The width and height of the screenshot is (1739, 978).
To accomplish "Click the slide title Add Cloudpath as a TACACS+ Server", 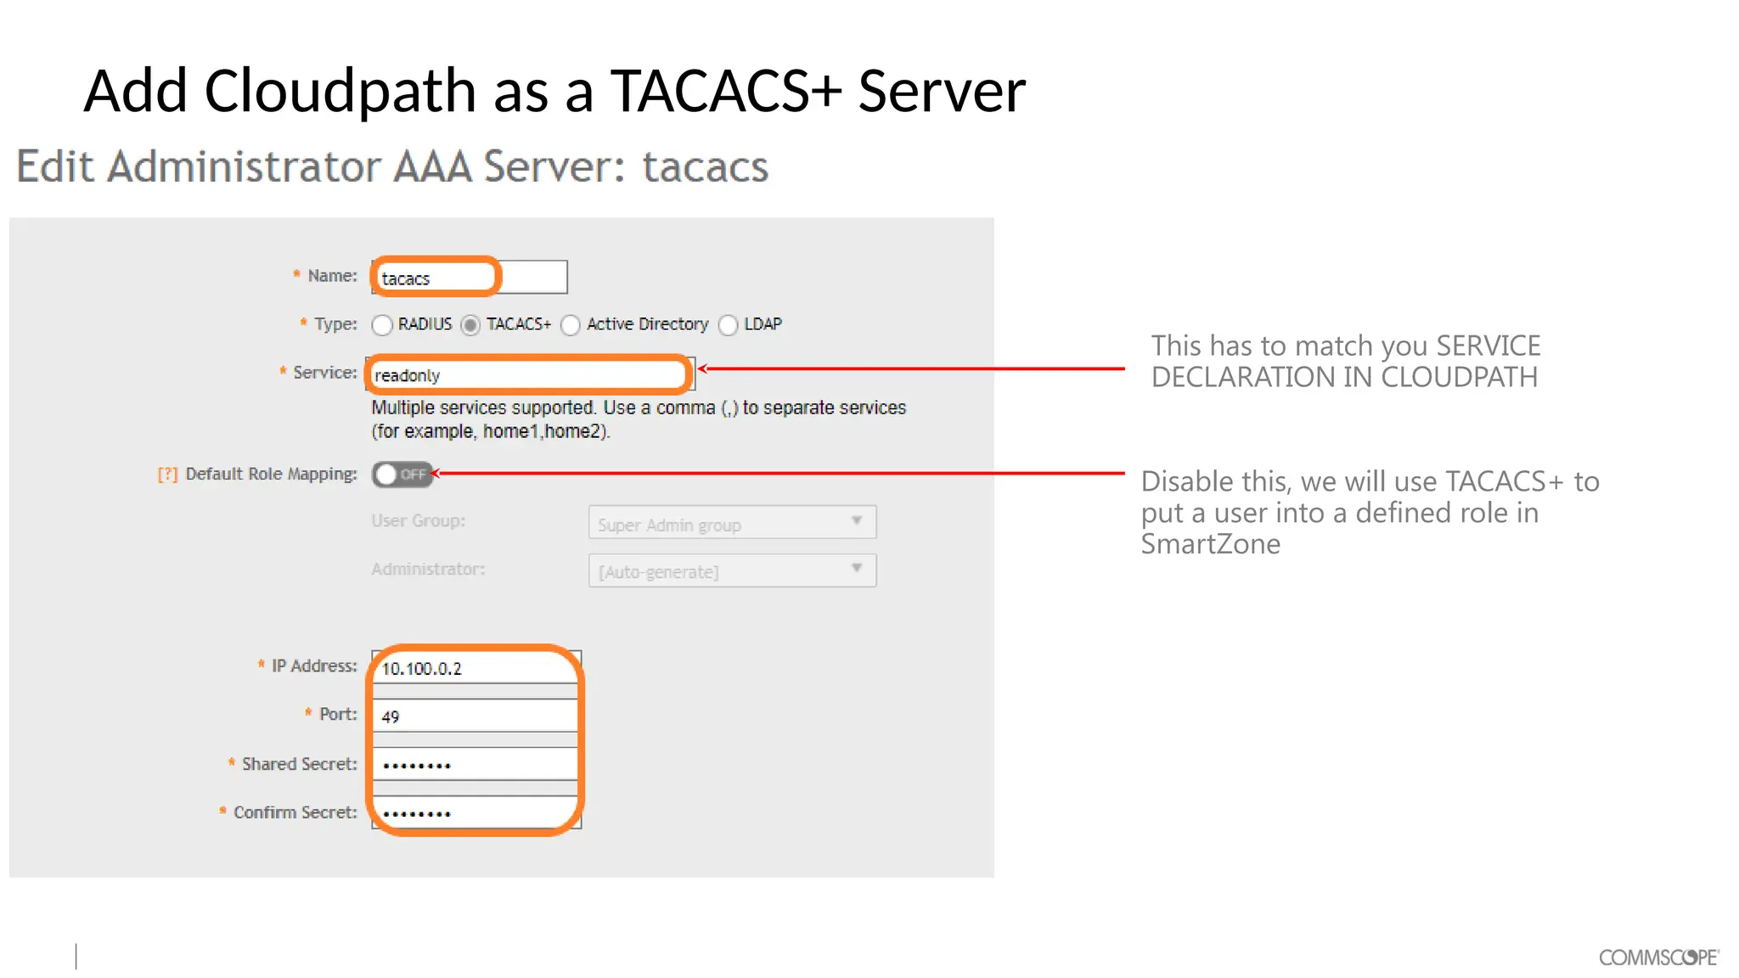I will coord(554,91).
